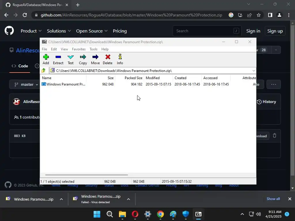Expand options for the failed virus download
Viewport: 295px width, 221px height.
click(x=128, y=199)
